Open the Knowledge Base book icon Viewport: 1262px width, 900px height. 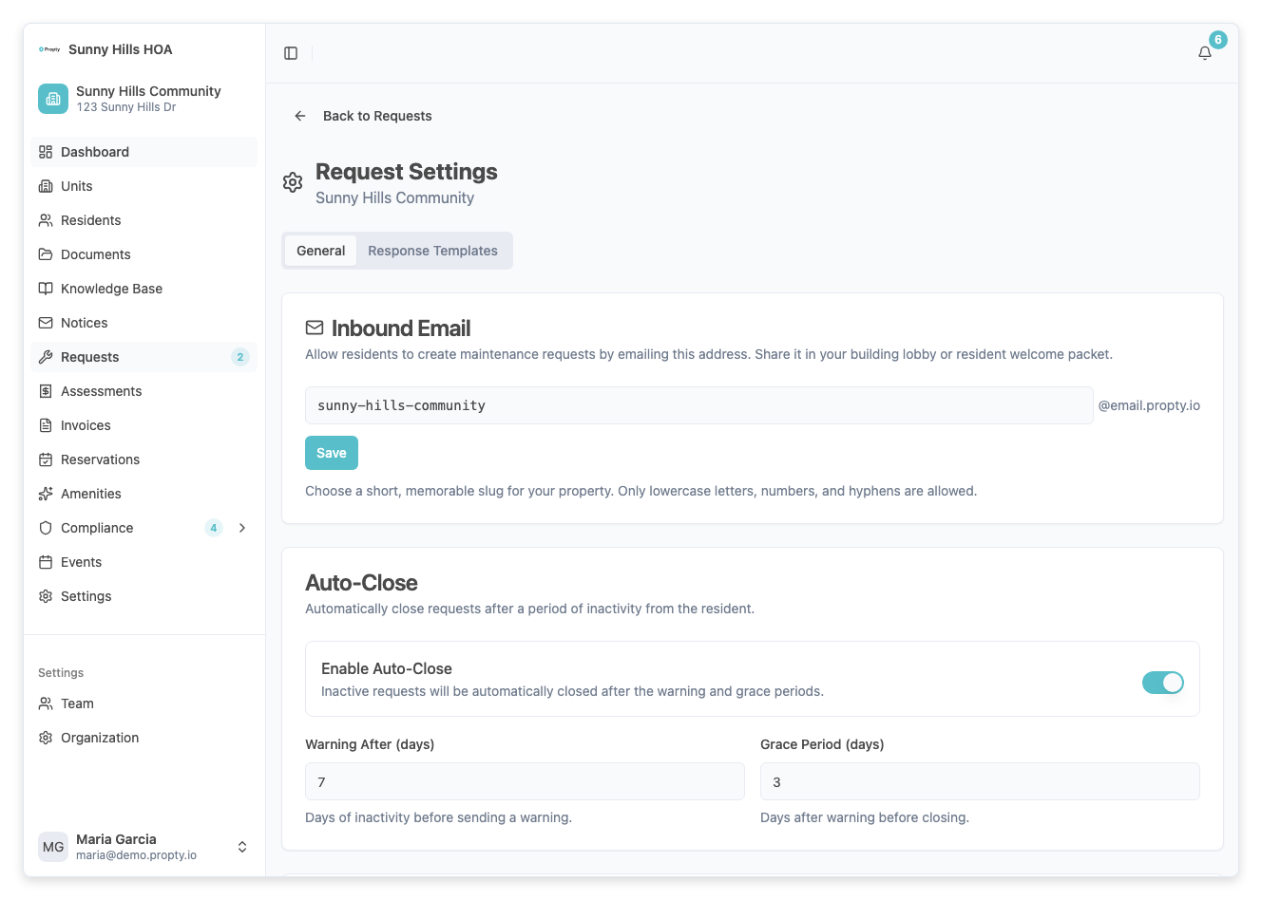46,289
